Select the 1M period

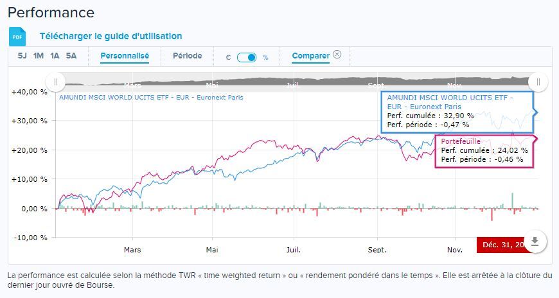pyautogui.click(x=39, y=56)
